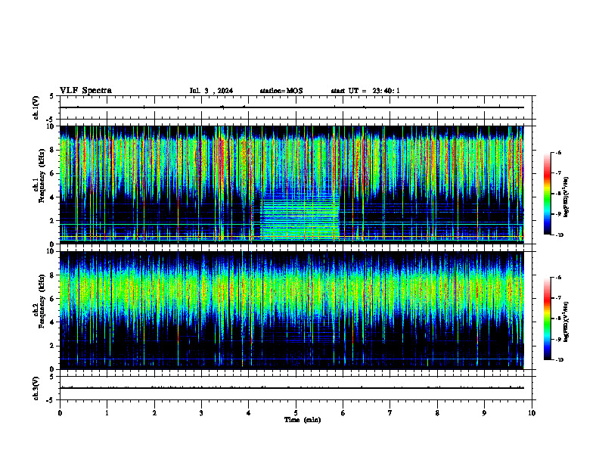Click the time-axis tick label "3"
The height and width of the screenshot is (463, 599).
(x=201, y=413)
